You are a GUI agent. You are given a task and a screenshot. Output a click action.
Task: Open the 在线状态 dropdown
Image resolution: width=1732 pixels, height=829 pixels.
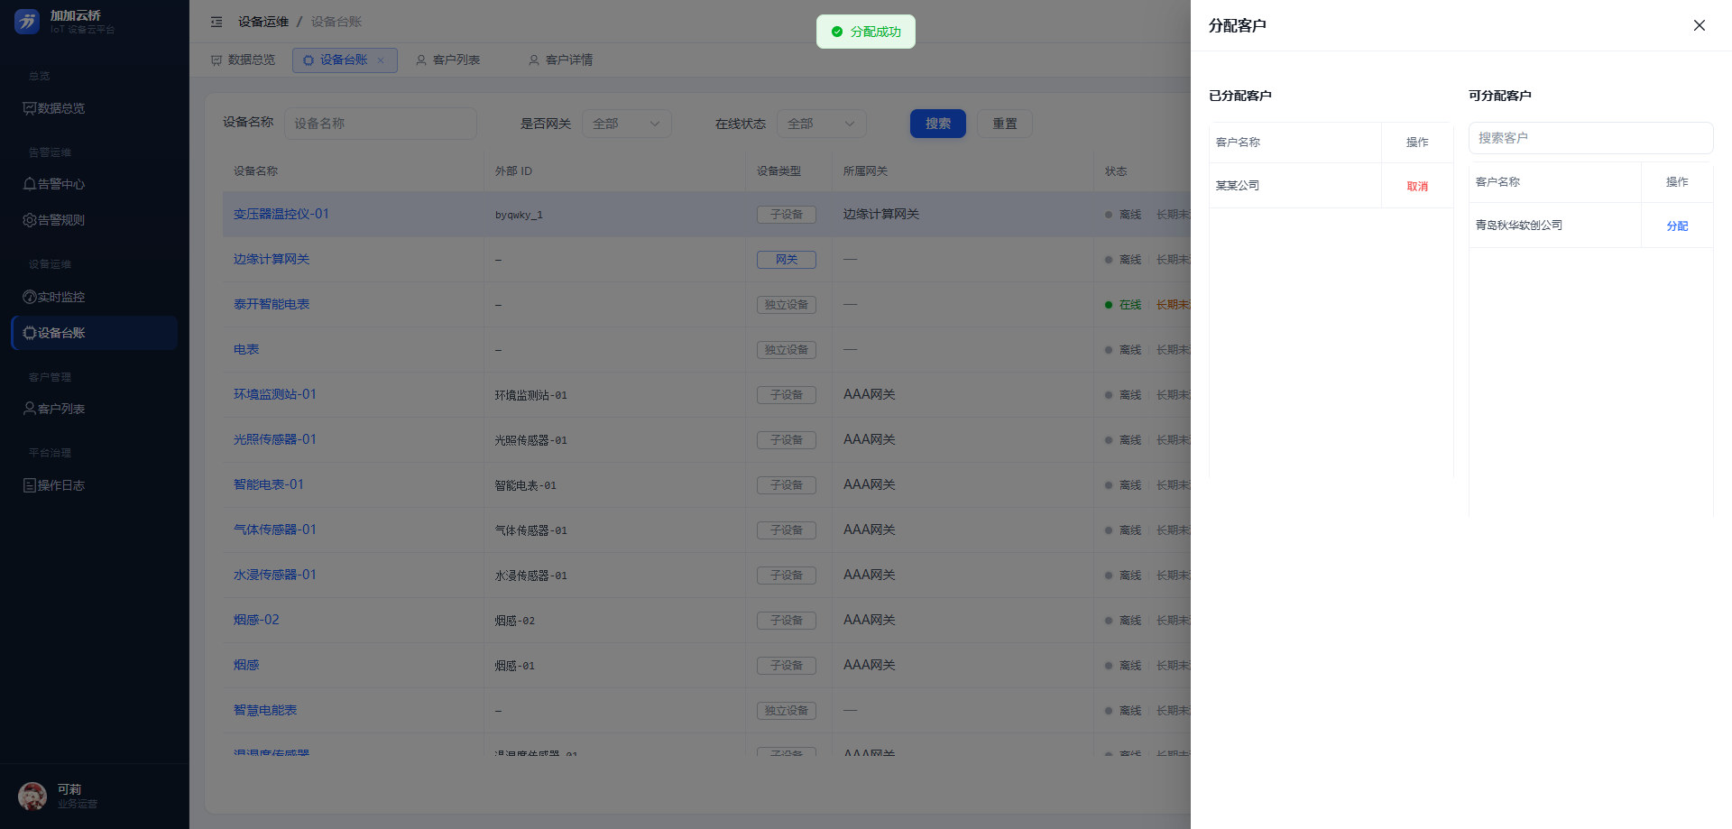822,124
